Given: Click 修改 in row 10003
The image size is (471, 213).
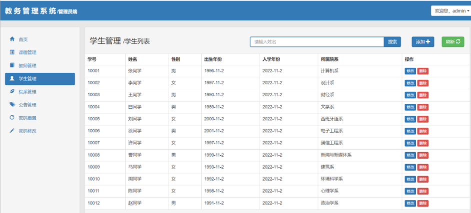Looking at the screenshot, I should coord(410,95).
